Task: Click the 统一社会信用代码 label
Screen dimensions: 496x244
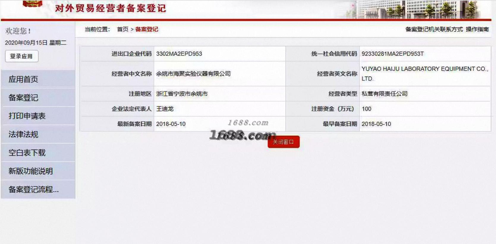Action: pos(334,54)
